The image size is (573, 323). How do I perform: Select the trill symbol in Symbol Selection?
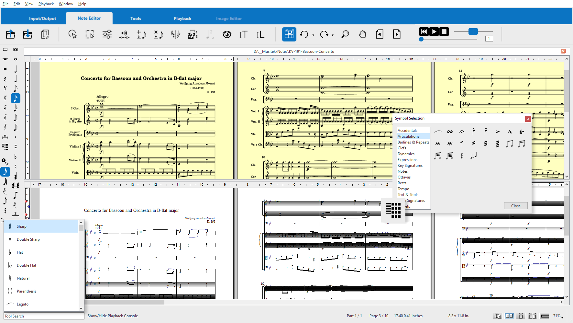522,132
